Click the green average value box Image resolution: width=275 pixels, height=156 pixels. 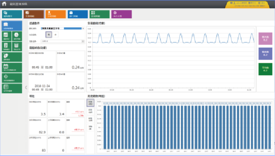pos(265,69)
